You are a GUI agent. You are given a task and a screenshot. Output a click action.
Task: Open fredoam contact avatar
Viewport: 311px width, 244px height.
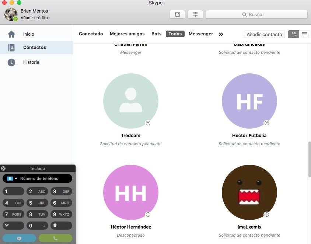pyautogui.click(x=131, y=101)
